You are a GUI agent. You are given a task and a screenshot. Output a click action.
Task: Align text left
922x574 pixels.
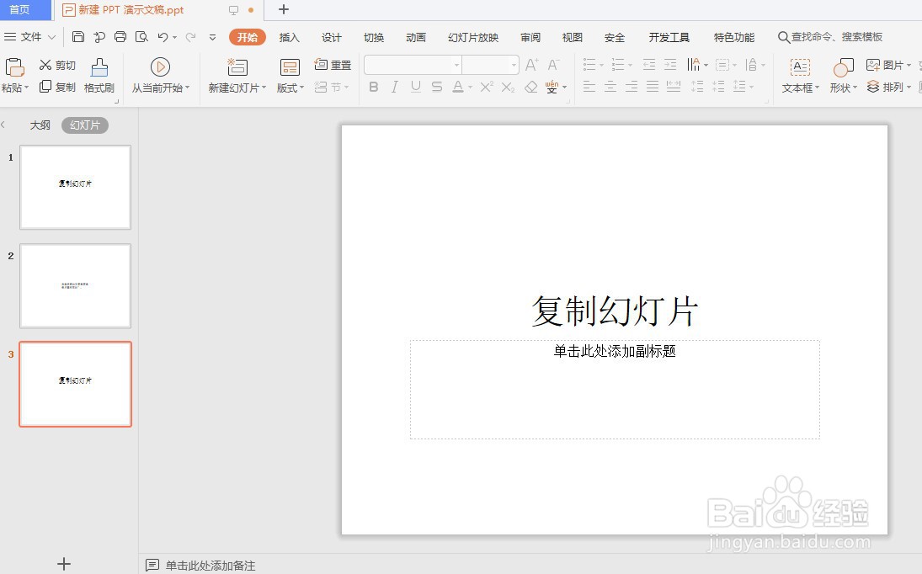[589, 87]
